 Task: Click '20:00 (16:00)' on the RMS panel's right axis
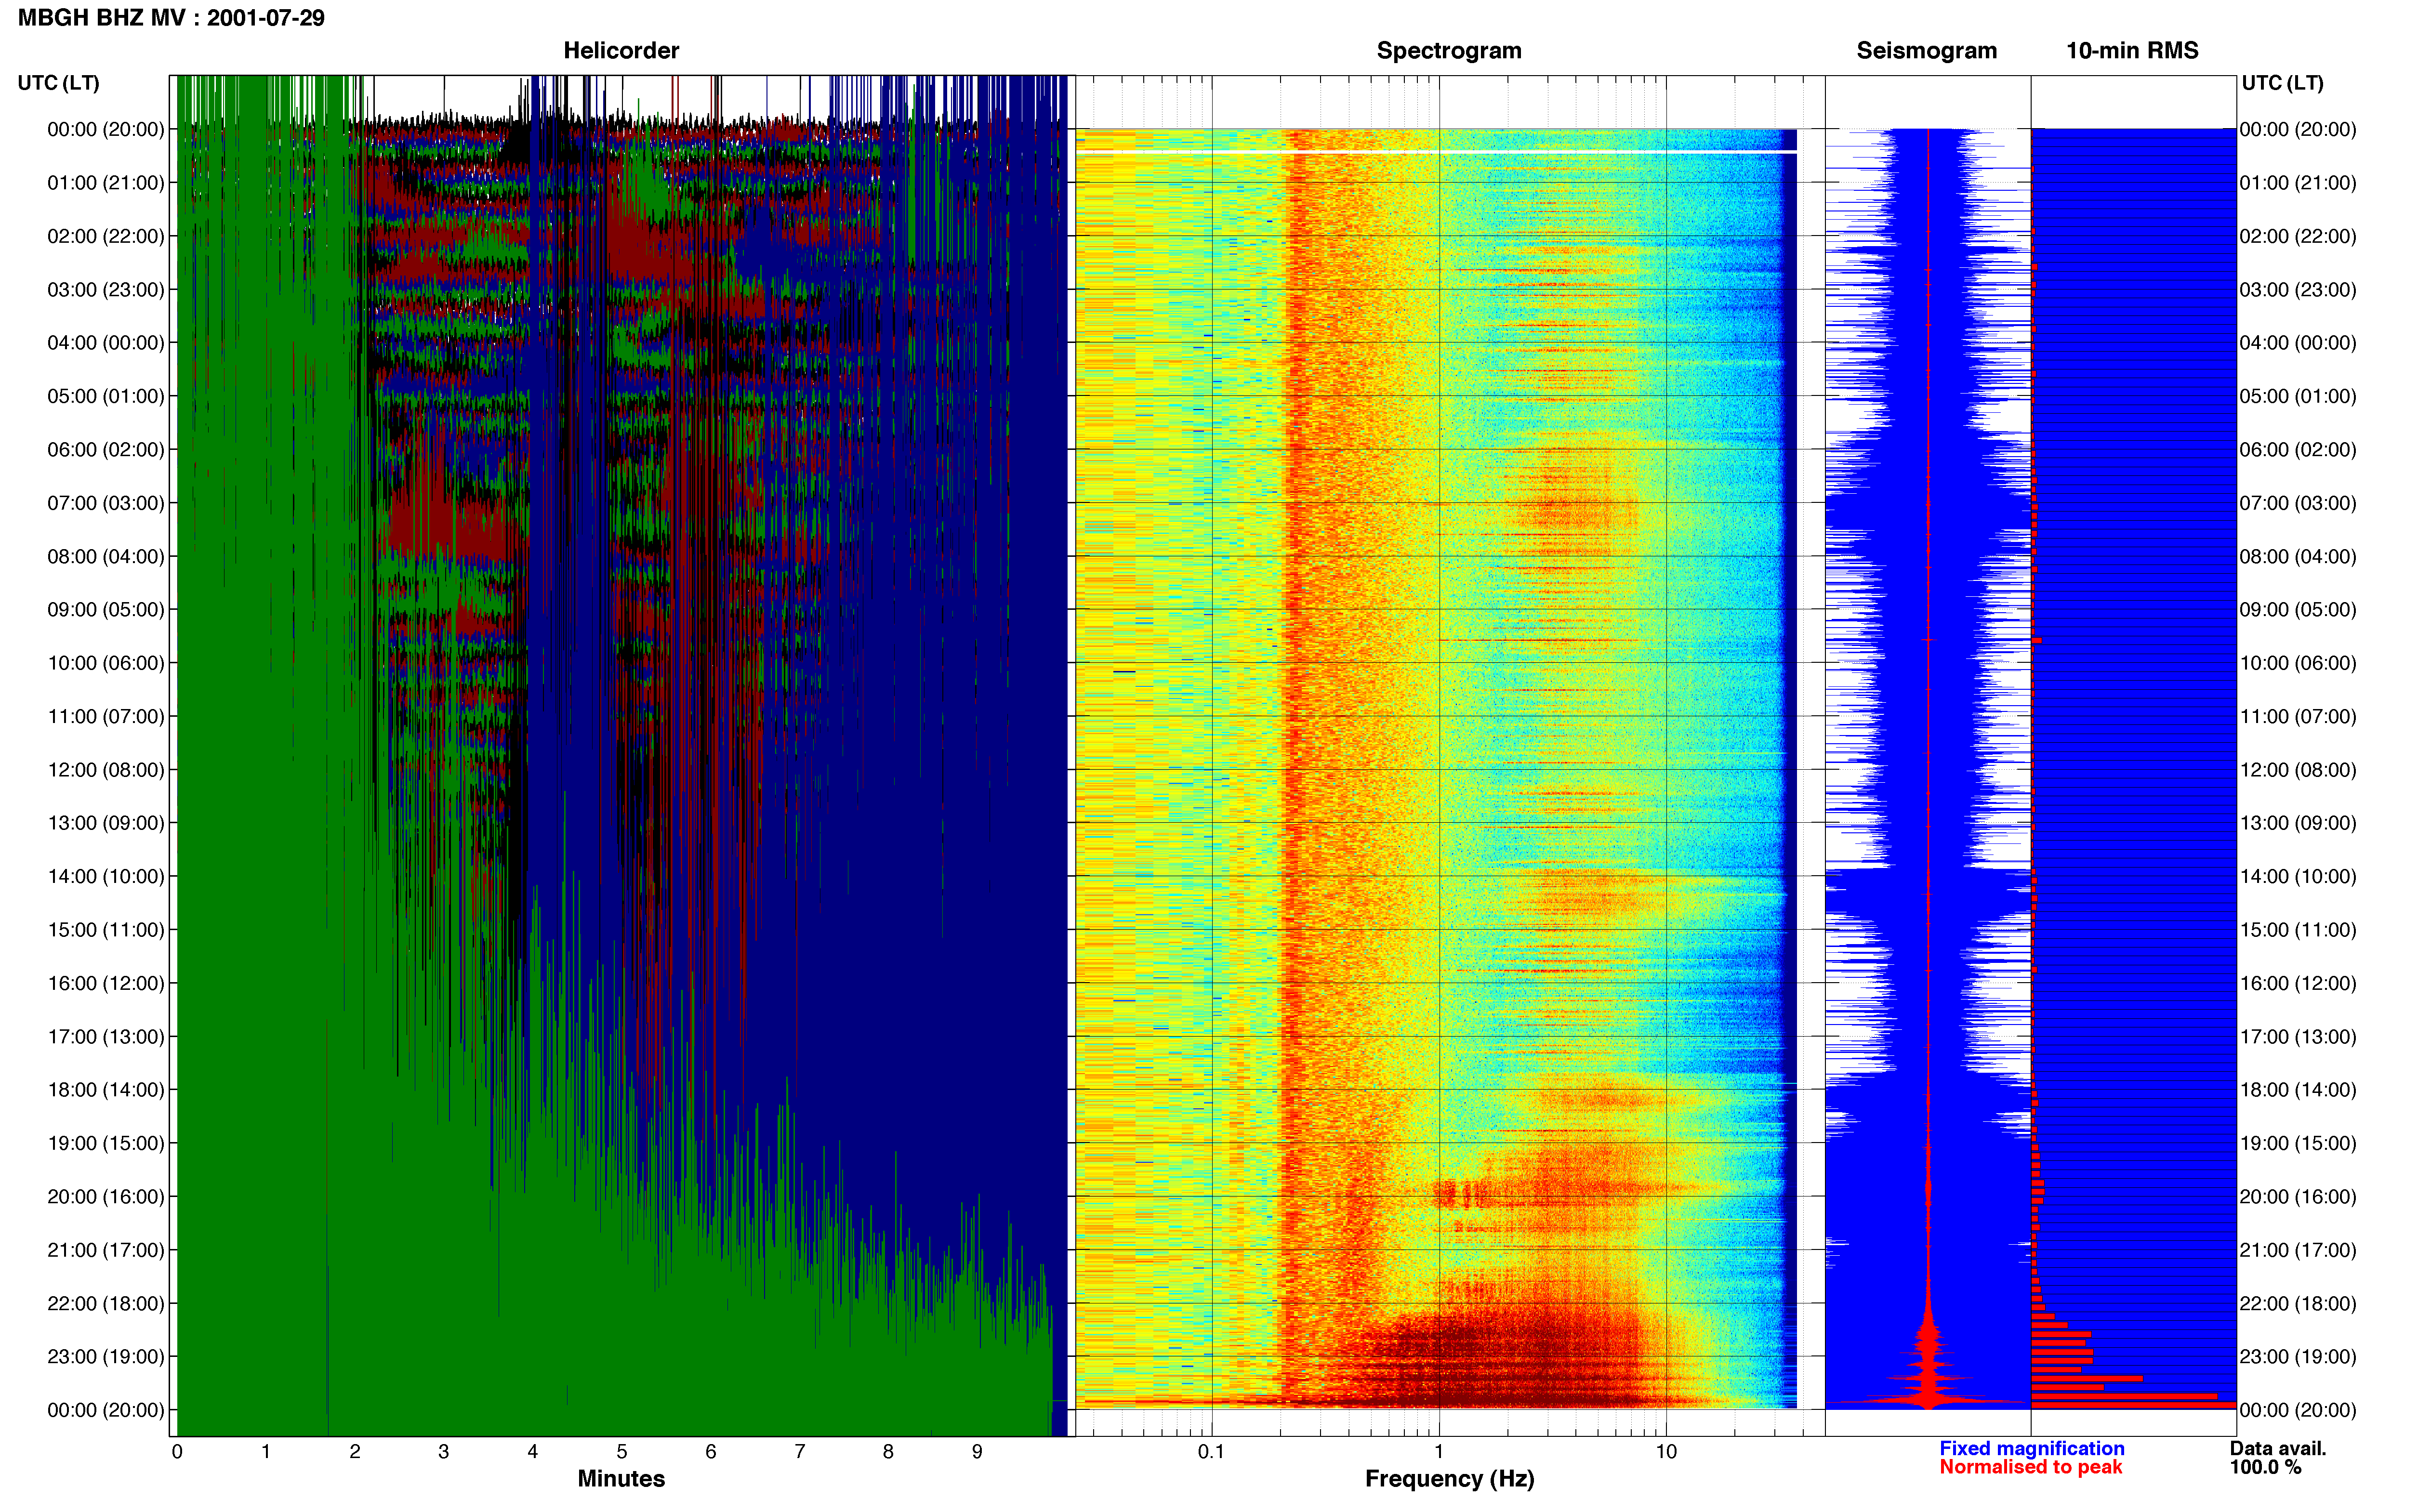[x=2298, y=1197]
